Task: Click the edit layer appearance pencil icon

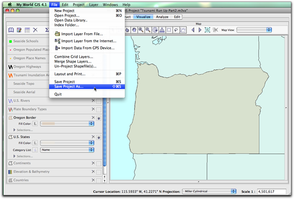Action: (x=19, y=30)
